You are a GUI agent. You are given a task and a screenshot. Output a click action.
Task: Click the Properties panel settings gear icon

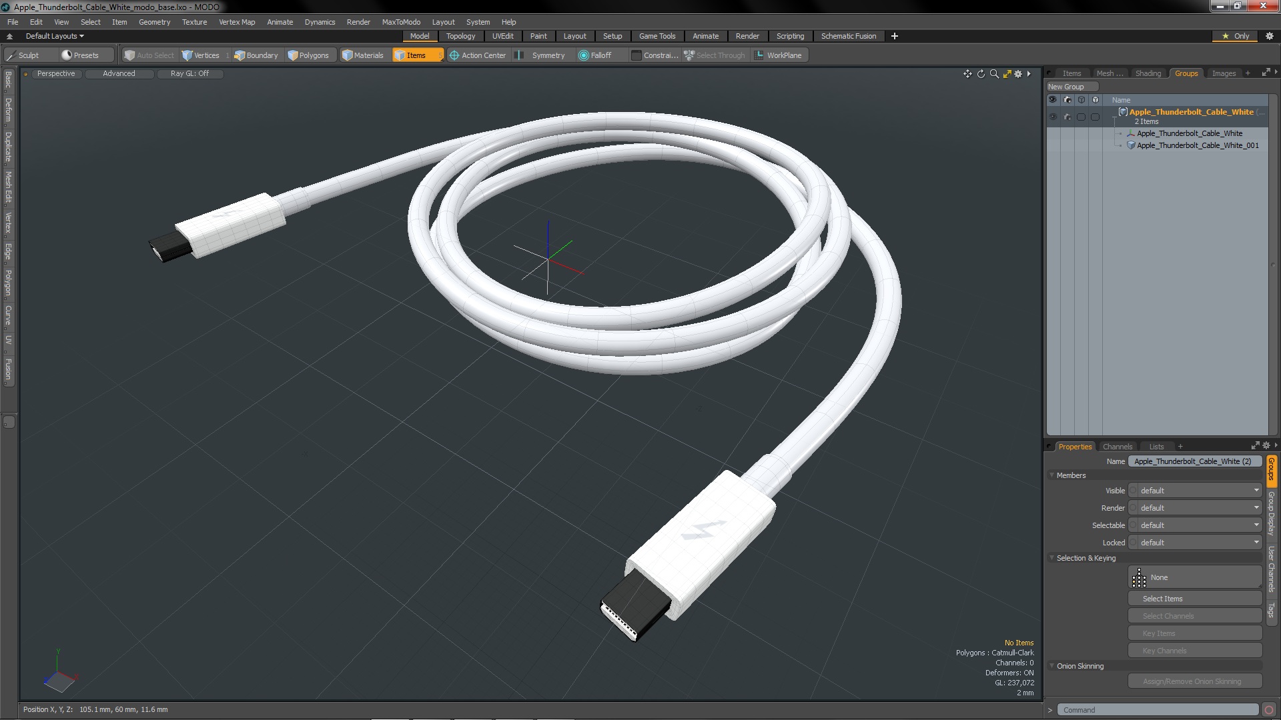[x=1266, y=446]
